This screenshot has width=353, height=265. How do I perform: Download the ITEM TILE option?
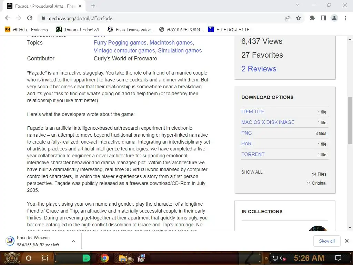pos(253,111)
